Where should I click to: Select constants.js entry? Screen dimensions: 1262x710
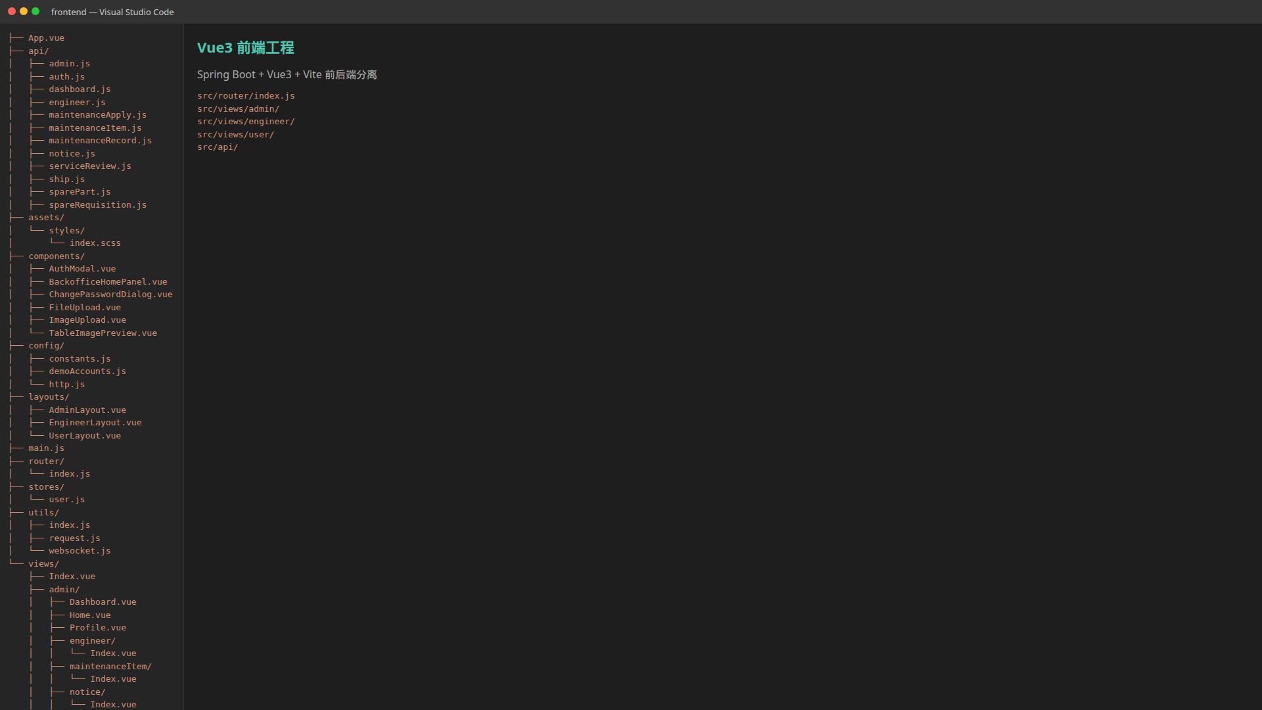coord(80,359)
